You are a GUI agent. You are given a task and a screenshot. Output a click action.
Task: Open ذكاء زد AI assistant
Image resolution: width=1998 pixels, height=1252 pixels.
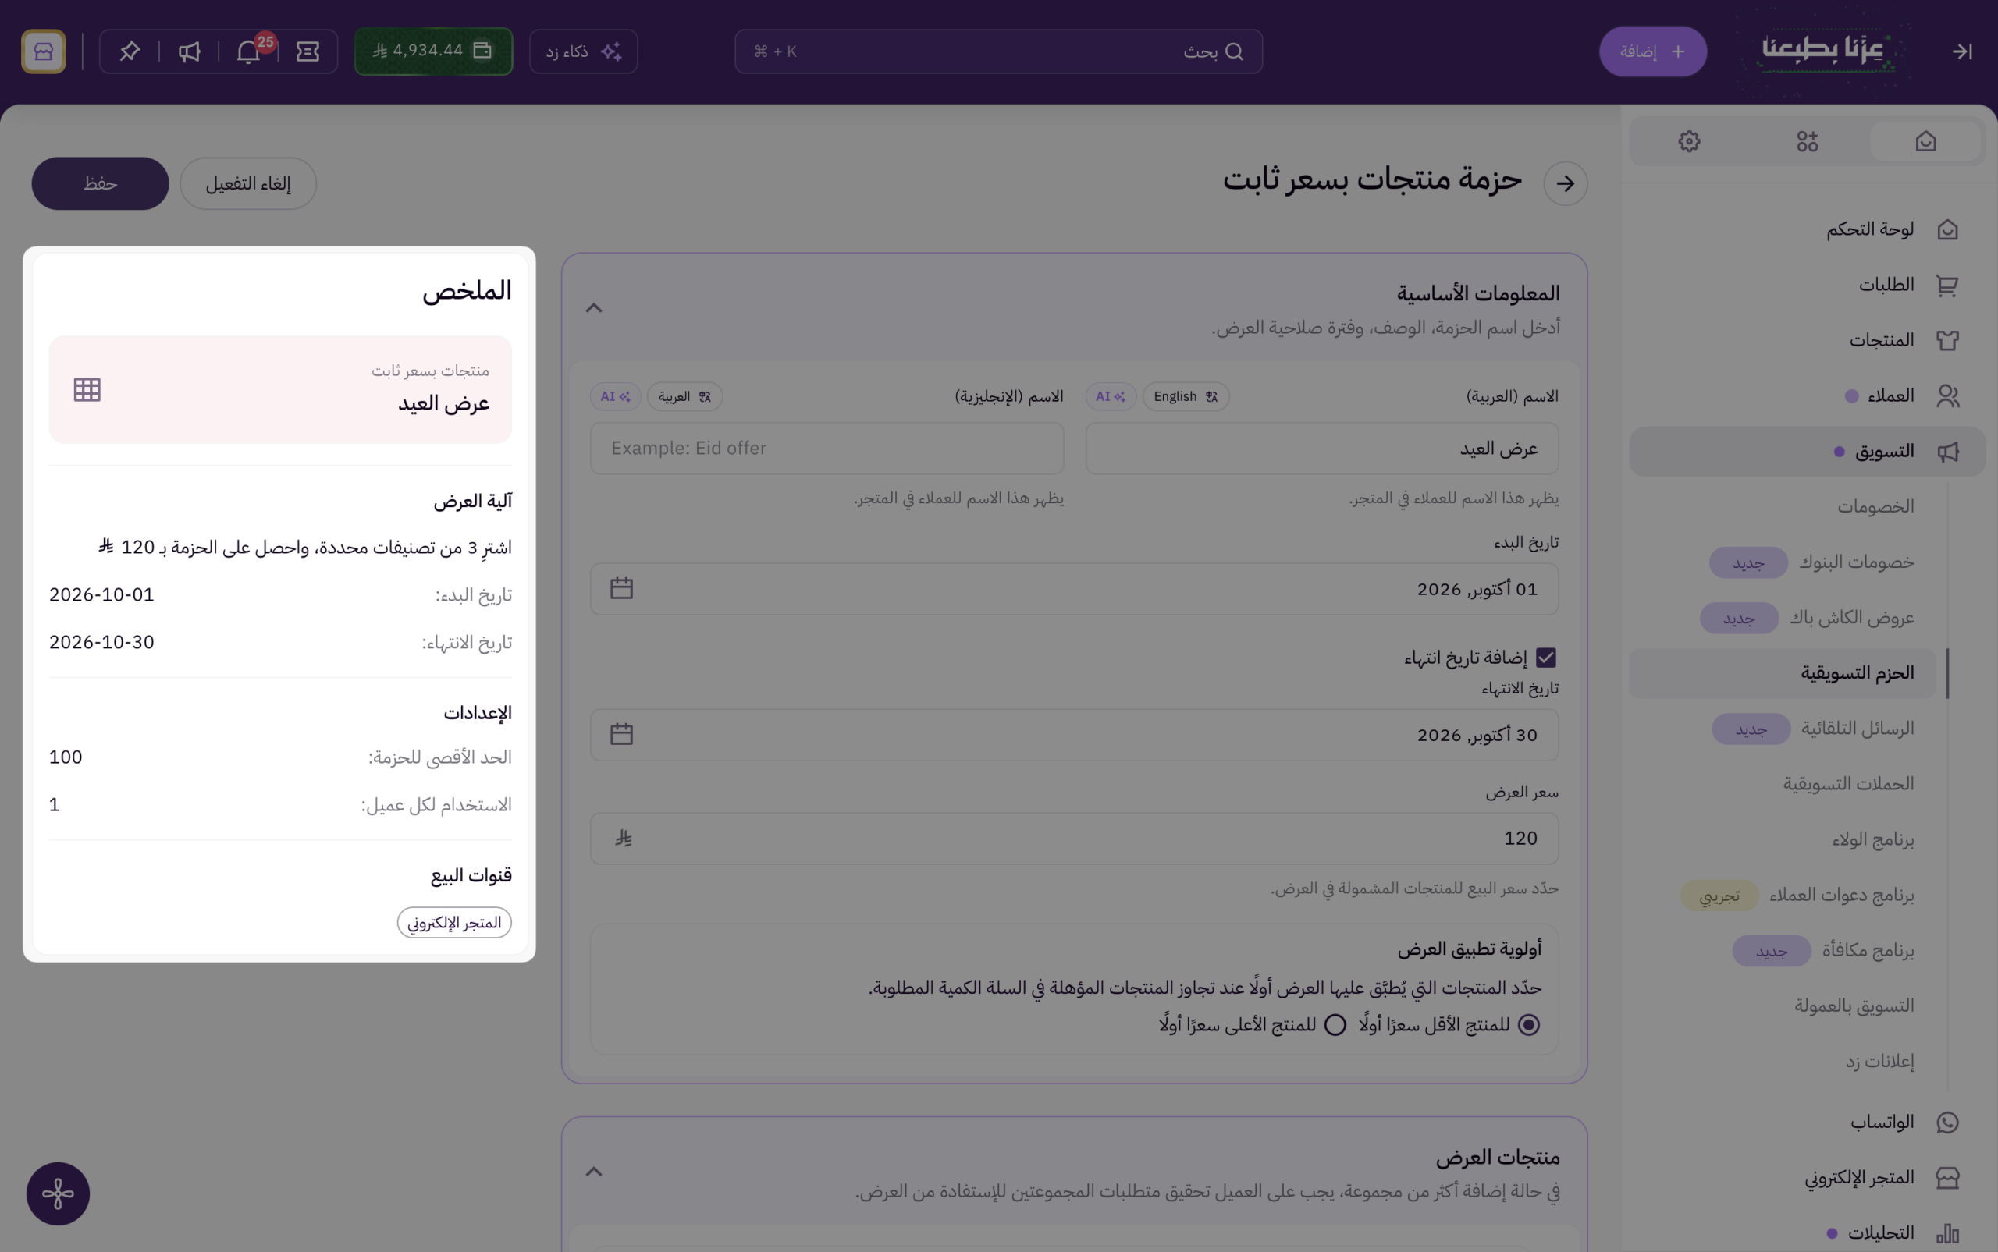coord(583,51)
